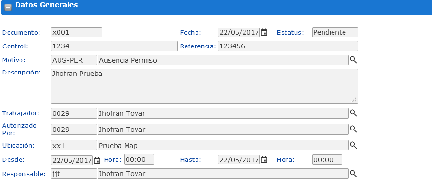Click the Documento field with x001
The width and height of the screenshot is (432, 186).
77,32
